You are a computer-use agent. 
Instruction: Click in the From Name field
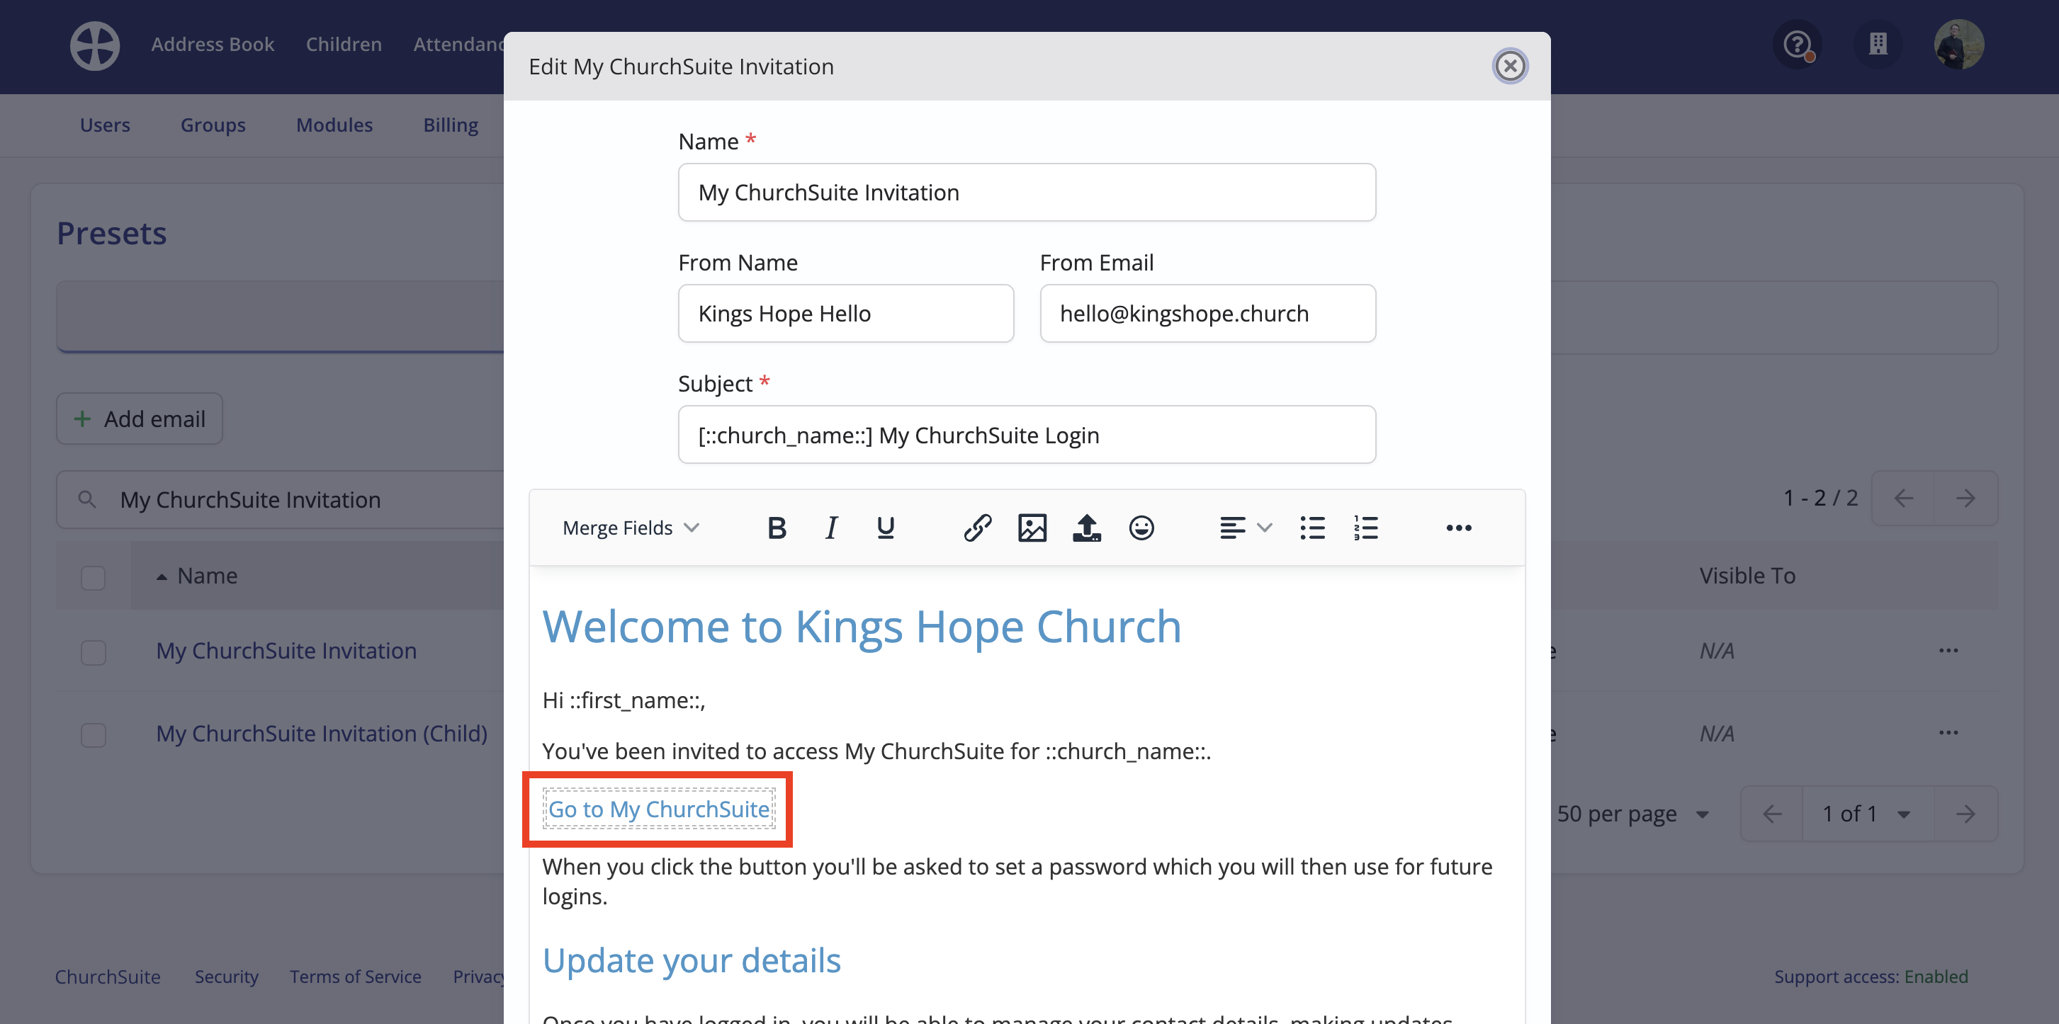tap(846, 314)
